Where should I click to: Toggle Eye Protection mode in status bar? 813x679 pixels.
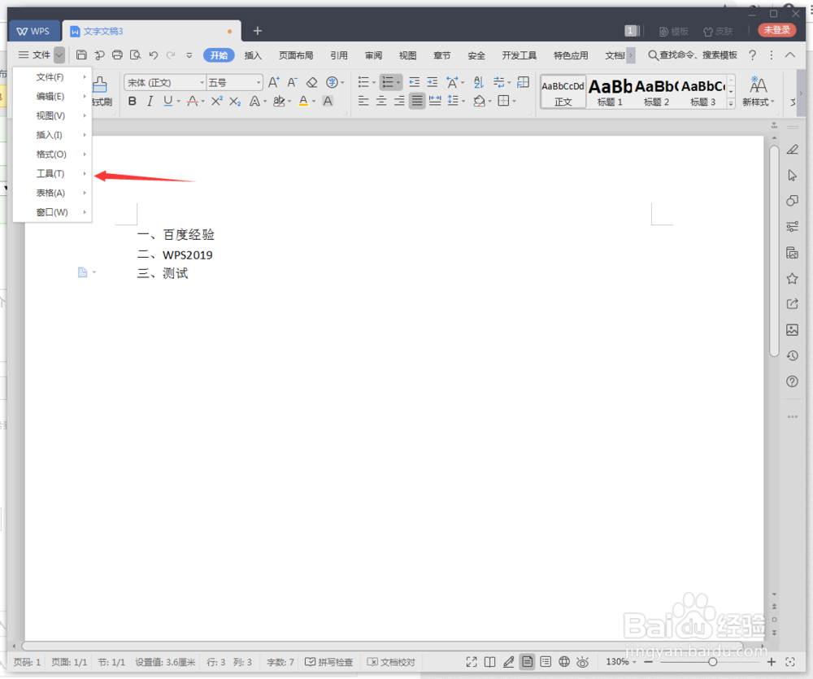pos(583,662)
